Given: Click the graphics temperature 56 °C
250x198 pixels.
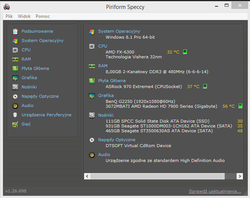Looking at the screenshot, I should point(229,106).
